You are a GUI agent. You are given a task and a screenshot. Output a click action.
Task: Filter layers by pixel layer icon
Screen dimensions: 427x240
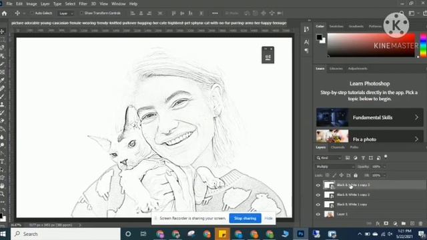click(348, 158)
